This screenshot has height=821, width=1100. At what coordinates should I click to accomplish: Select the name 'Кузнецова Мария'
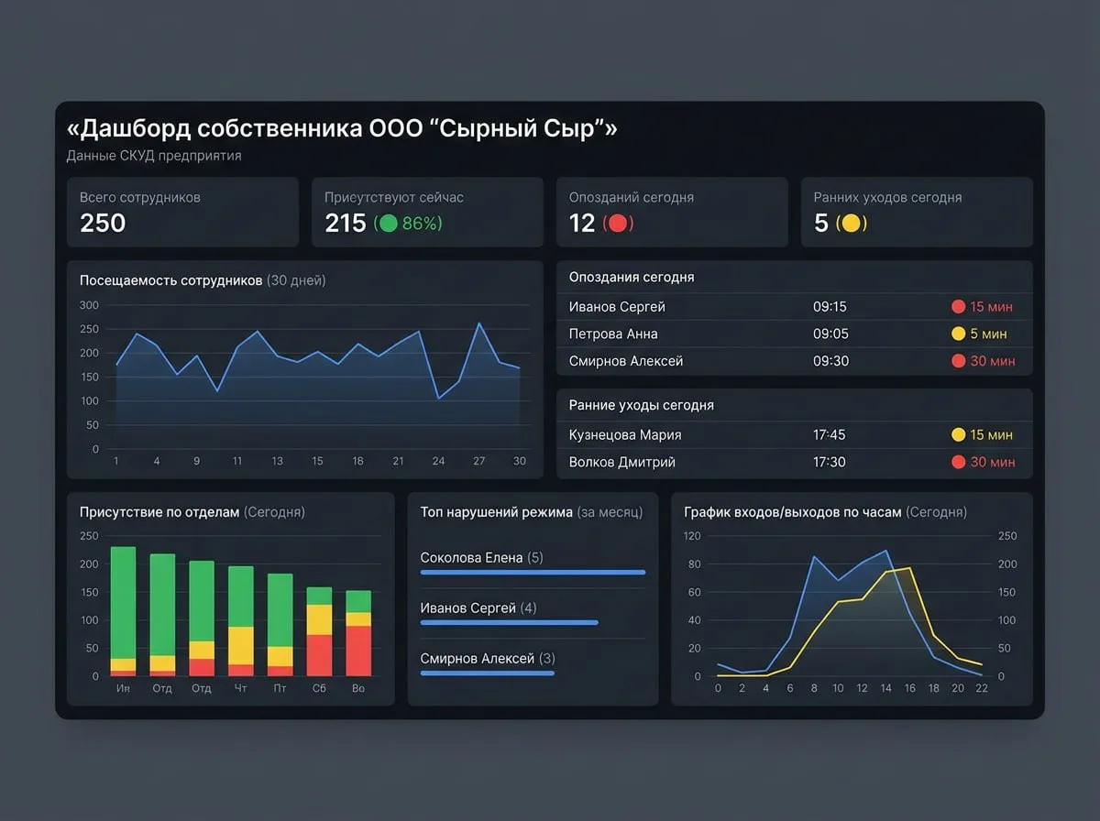[625, 435]
